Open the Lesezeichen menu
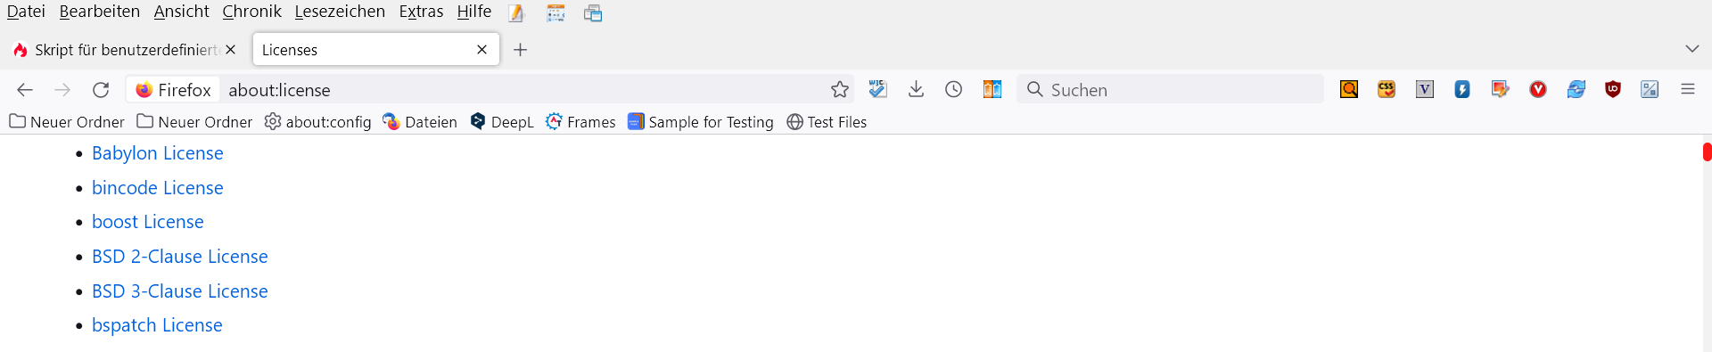The image size is (1712, 352). tap(340, 12)
